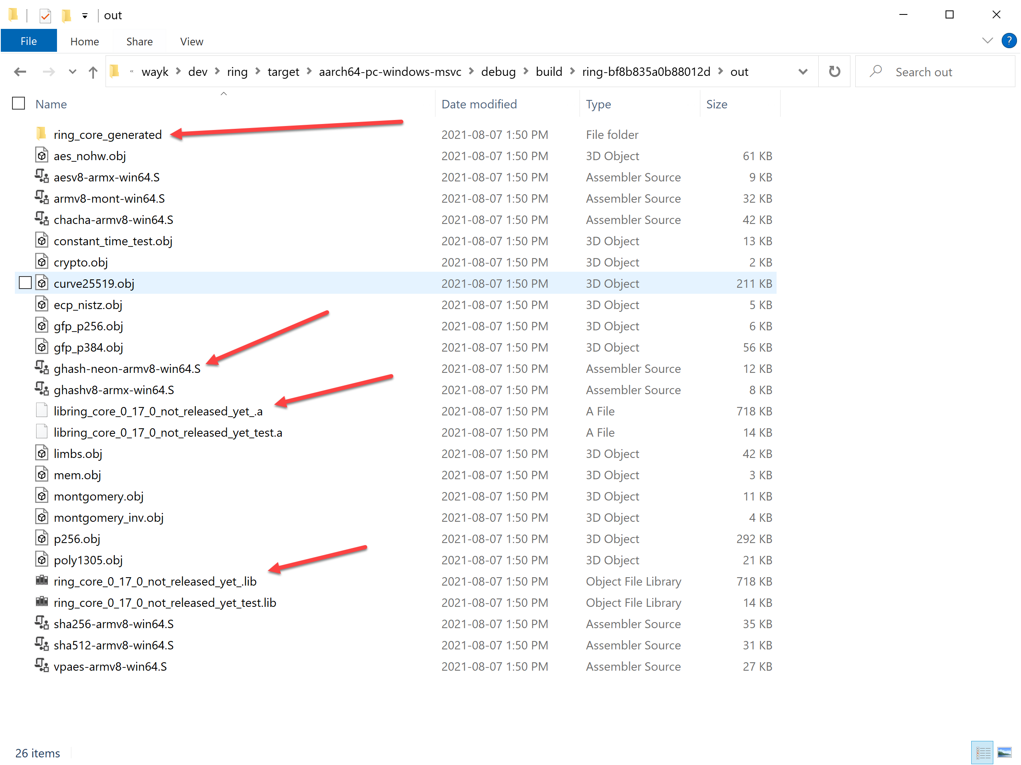
Task: Click the library icon of ring_core_0_17_0_not_released_yet_.lib
Action: pos(42,580)
